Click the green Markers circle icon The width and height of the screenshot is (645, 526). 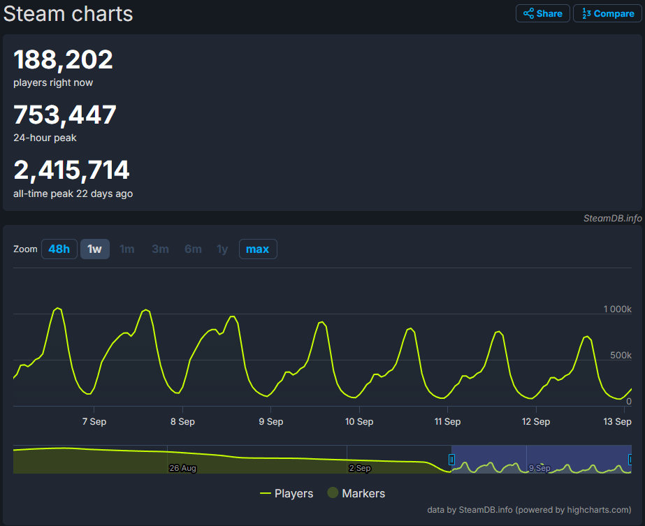(333, 493)
